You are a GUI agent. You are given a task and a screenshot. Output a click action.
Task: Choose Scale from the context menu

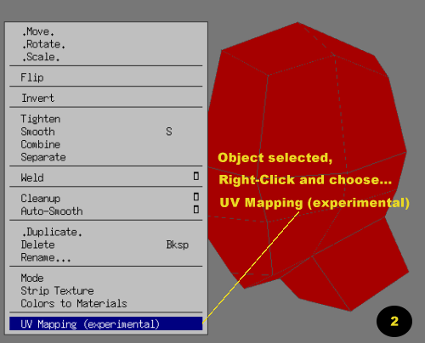point(105,57)
